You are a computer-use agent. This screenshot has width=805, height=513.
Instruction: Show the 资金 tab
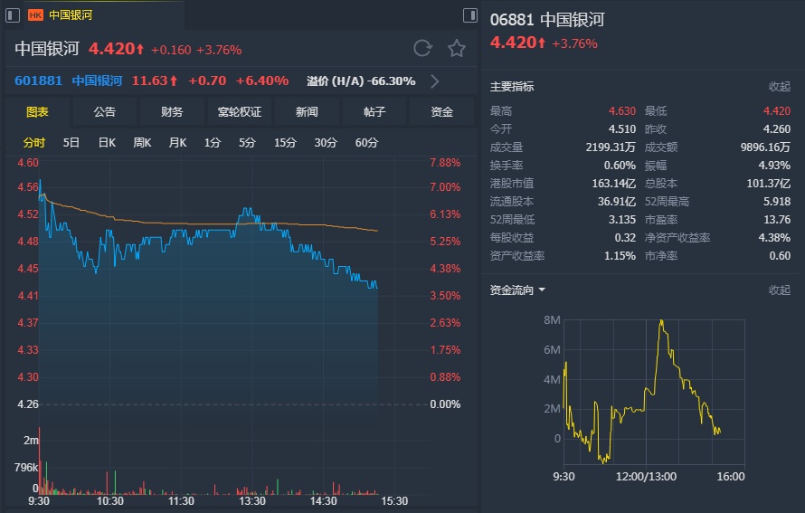[x=441, y=112]
